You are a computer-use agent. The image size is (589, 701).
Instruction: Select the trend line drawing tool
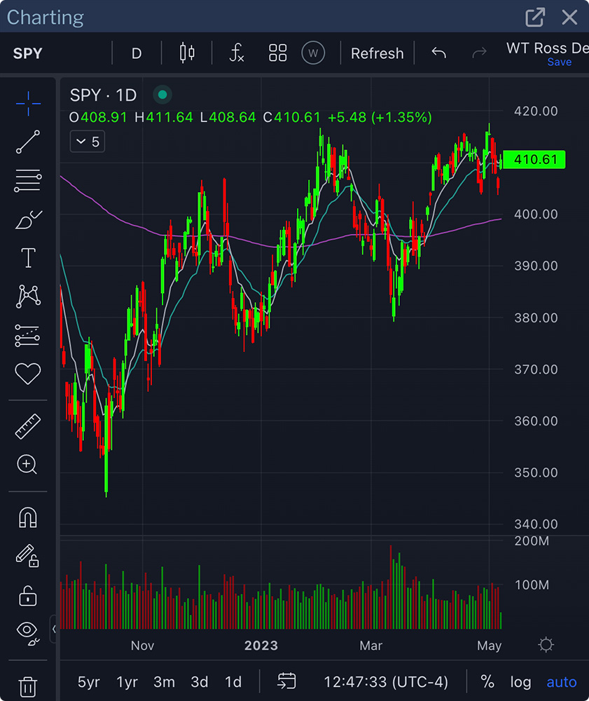click(28, 142)
